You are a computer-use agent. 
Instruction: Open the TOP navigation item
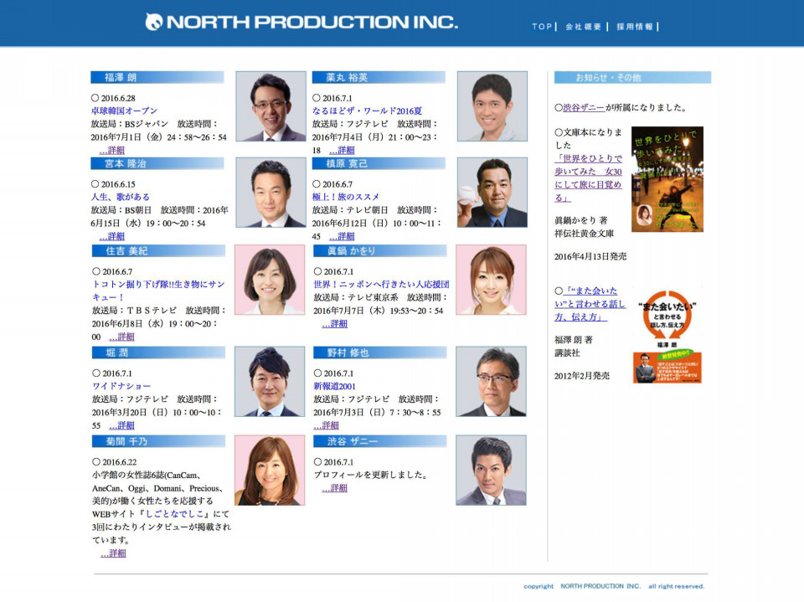[x=542, y=27]
